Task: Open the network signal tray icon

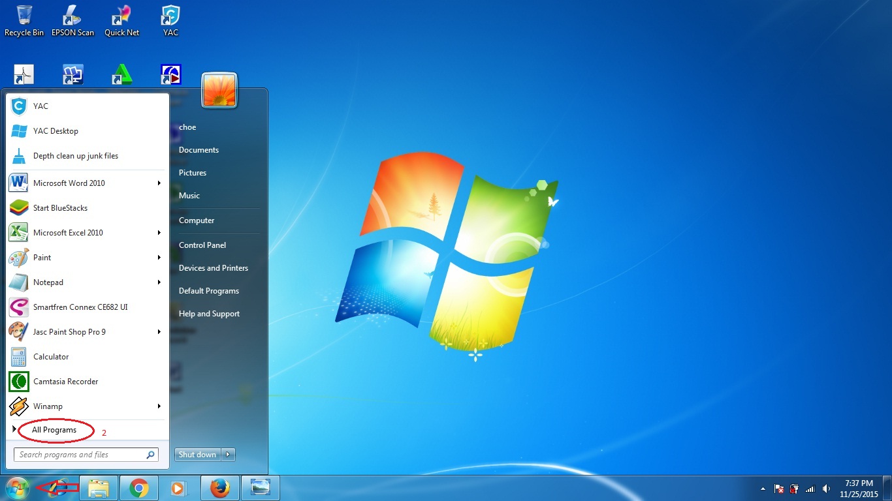Action: [x=810, y=489]
